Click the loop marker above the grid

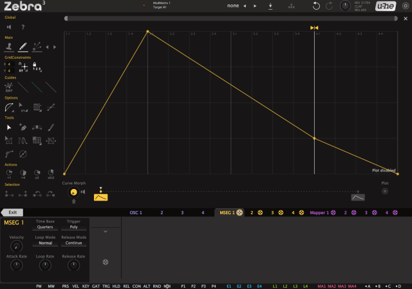(x=314, y=28)
